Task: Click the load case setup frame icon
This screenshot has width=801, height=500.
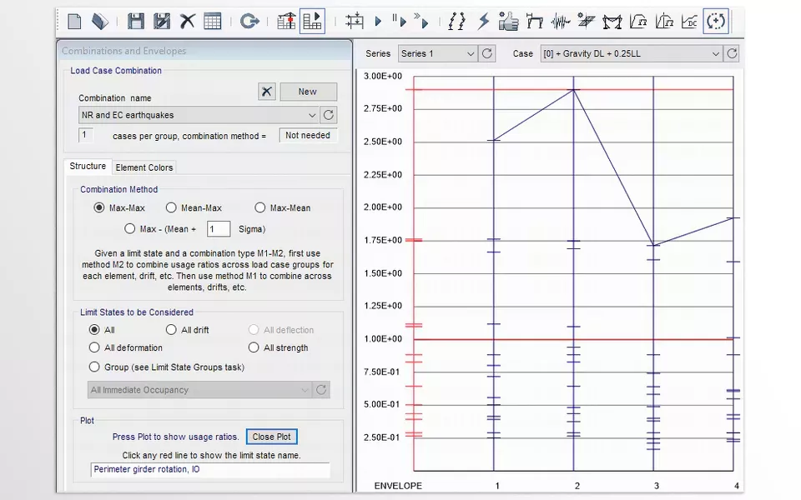Action: pyautogui.click(x=354, y=22)
